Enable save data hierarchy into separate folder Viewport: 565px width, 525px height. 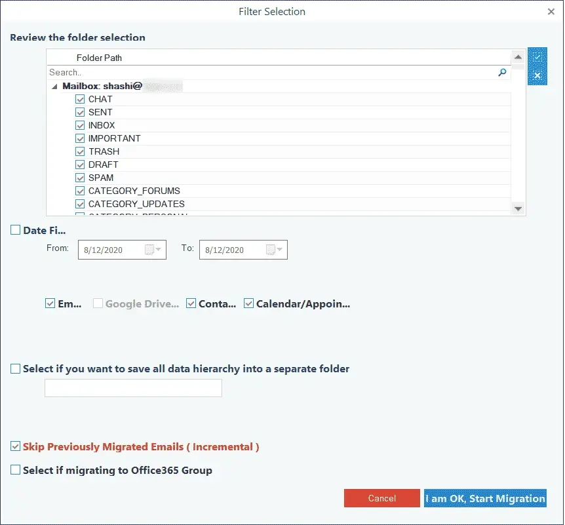pos(15,368)
